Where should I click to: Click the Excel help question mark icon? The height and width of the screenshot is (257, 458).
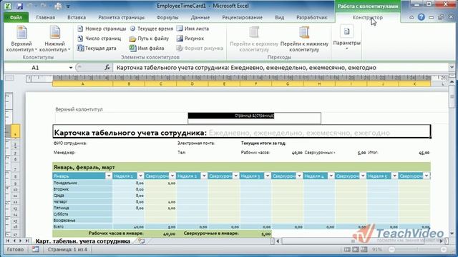(x=422, y=17)
